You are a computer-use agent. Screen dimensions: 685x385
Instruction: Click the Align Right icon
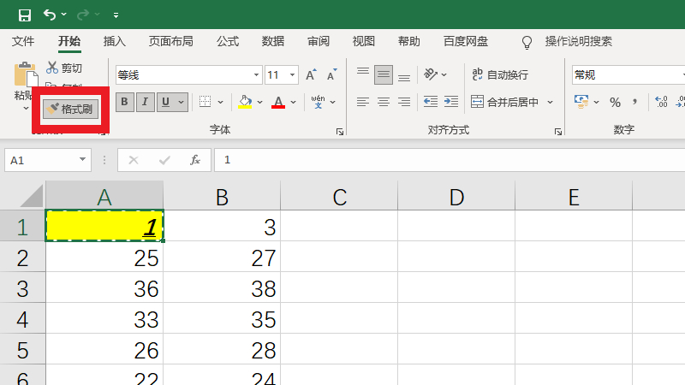(x=404, y=102)
